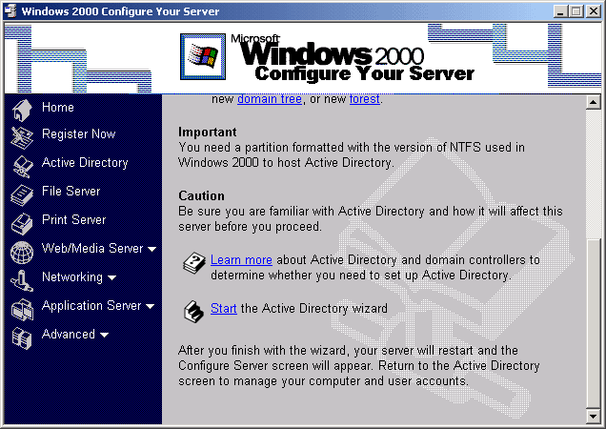The width and height of the screenshot is (606, 429).
Task: Click the Register Now pen icon
Action: pos(22,137)
